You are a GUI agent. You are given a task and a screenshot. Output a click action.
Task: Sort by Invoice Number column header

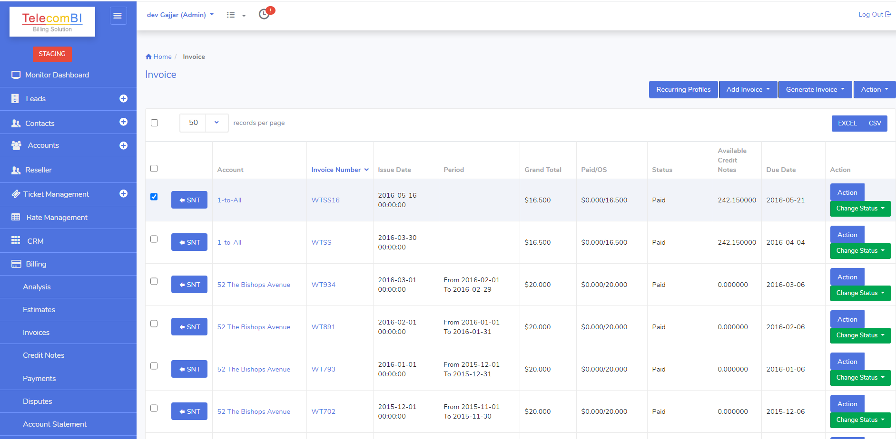[336, 170]
